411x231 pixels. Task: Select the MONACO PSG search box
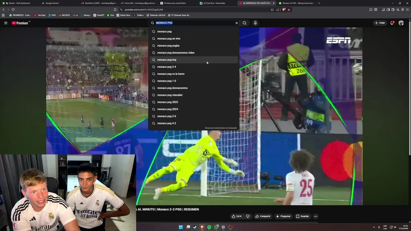pos(194,23)
